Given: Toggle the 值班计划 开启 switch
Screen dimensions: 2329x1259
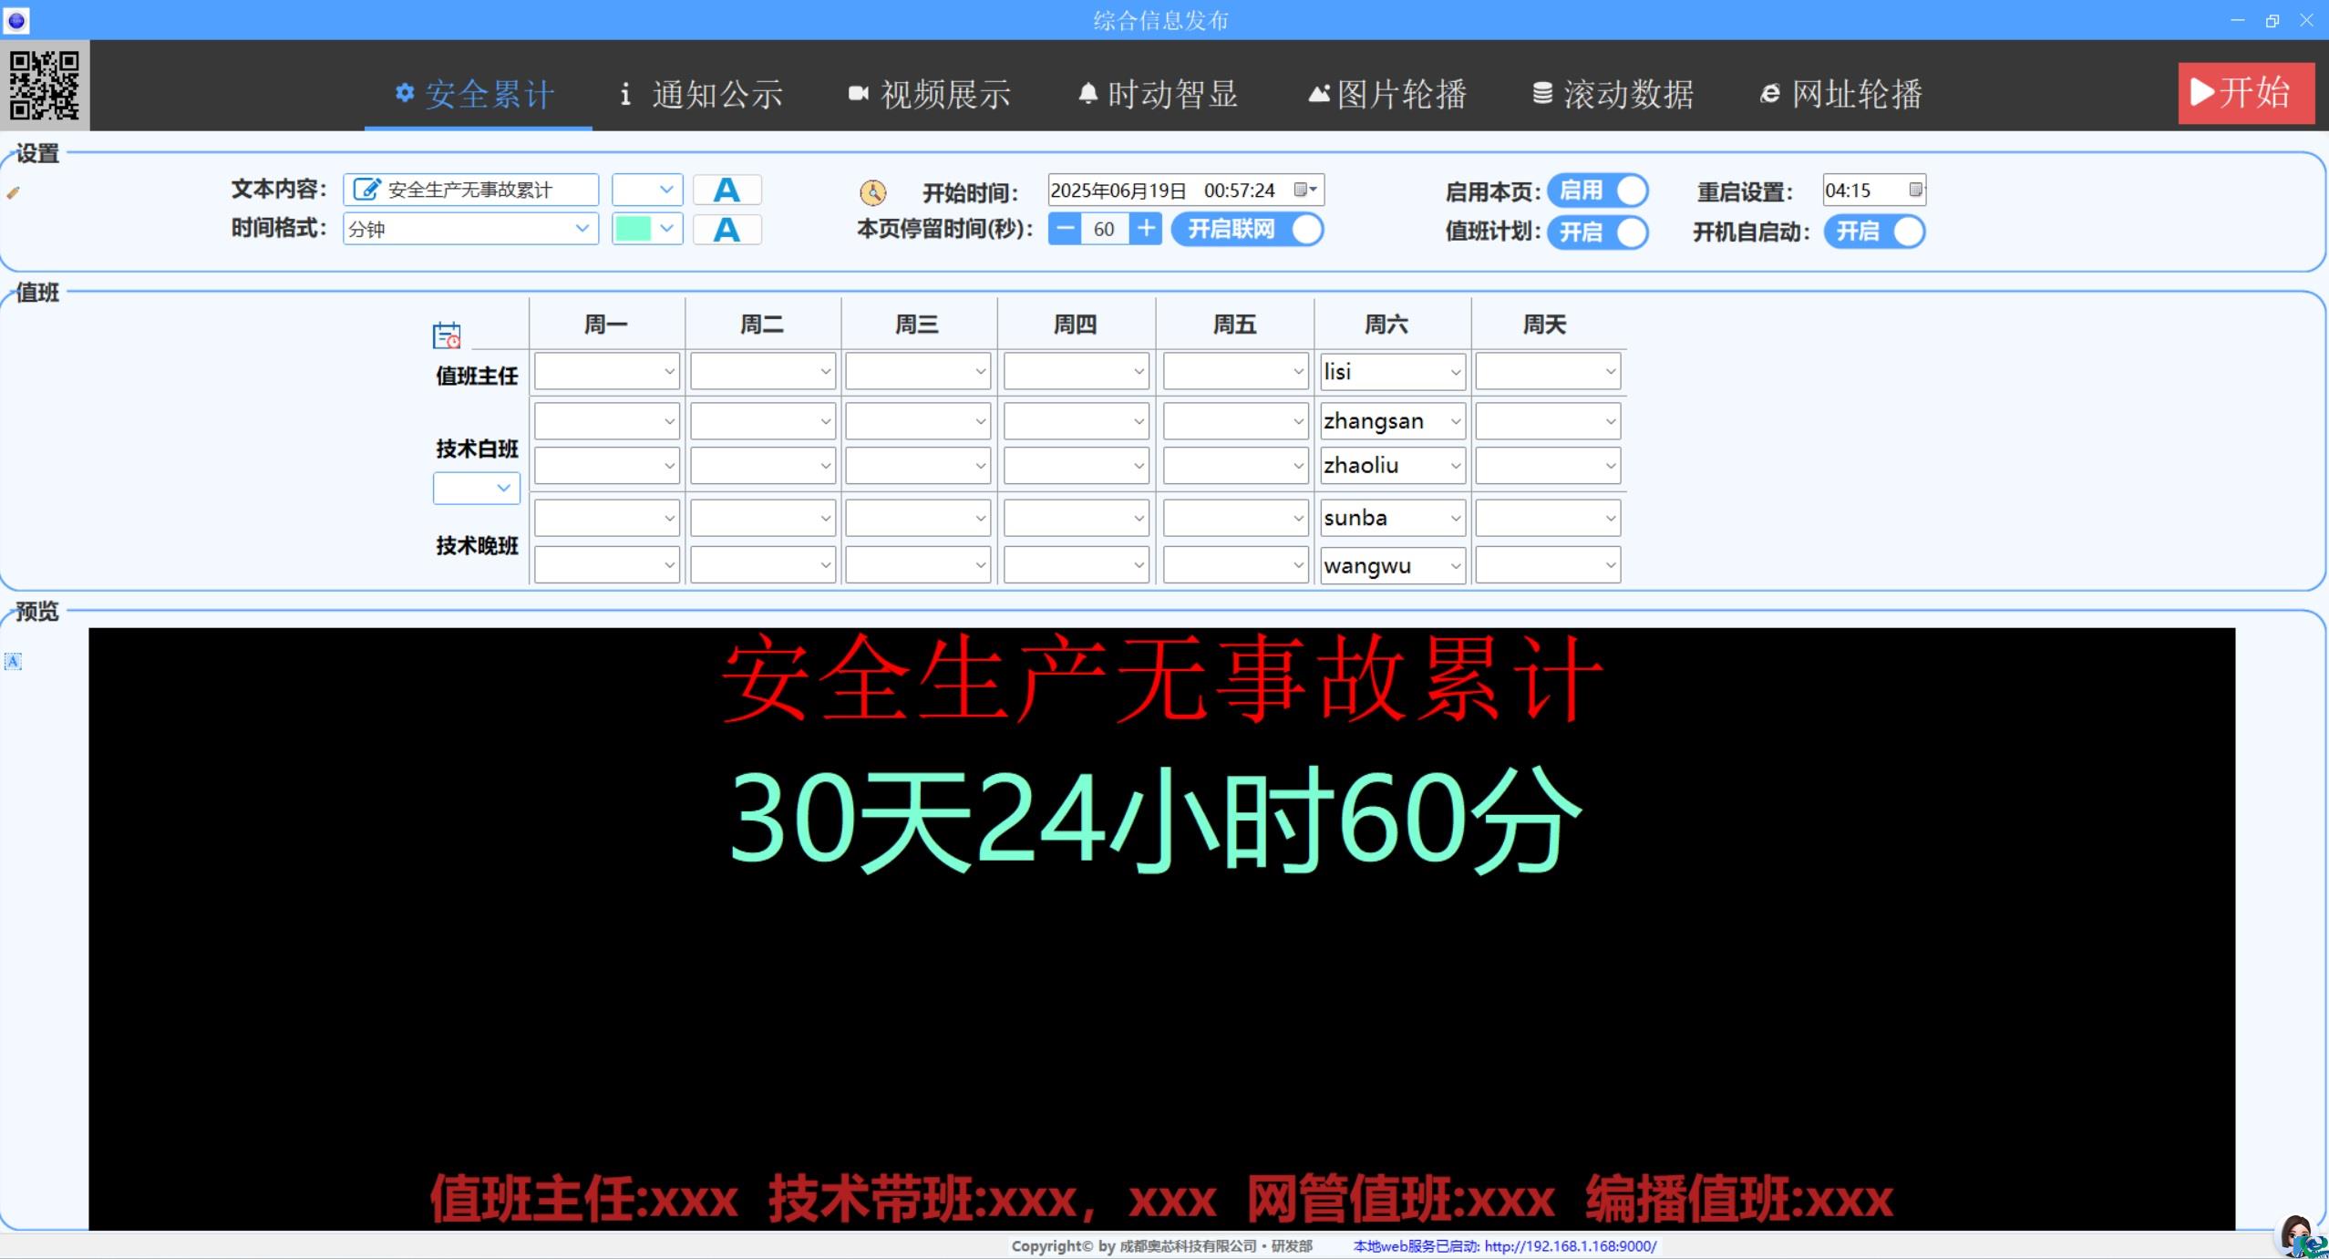Looking at the screenshot, I should (1598, 232).
